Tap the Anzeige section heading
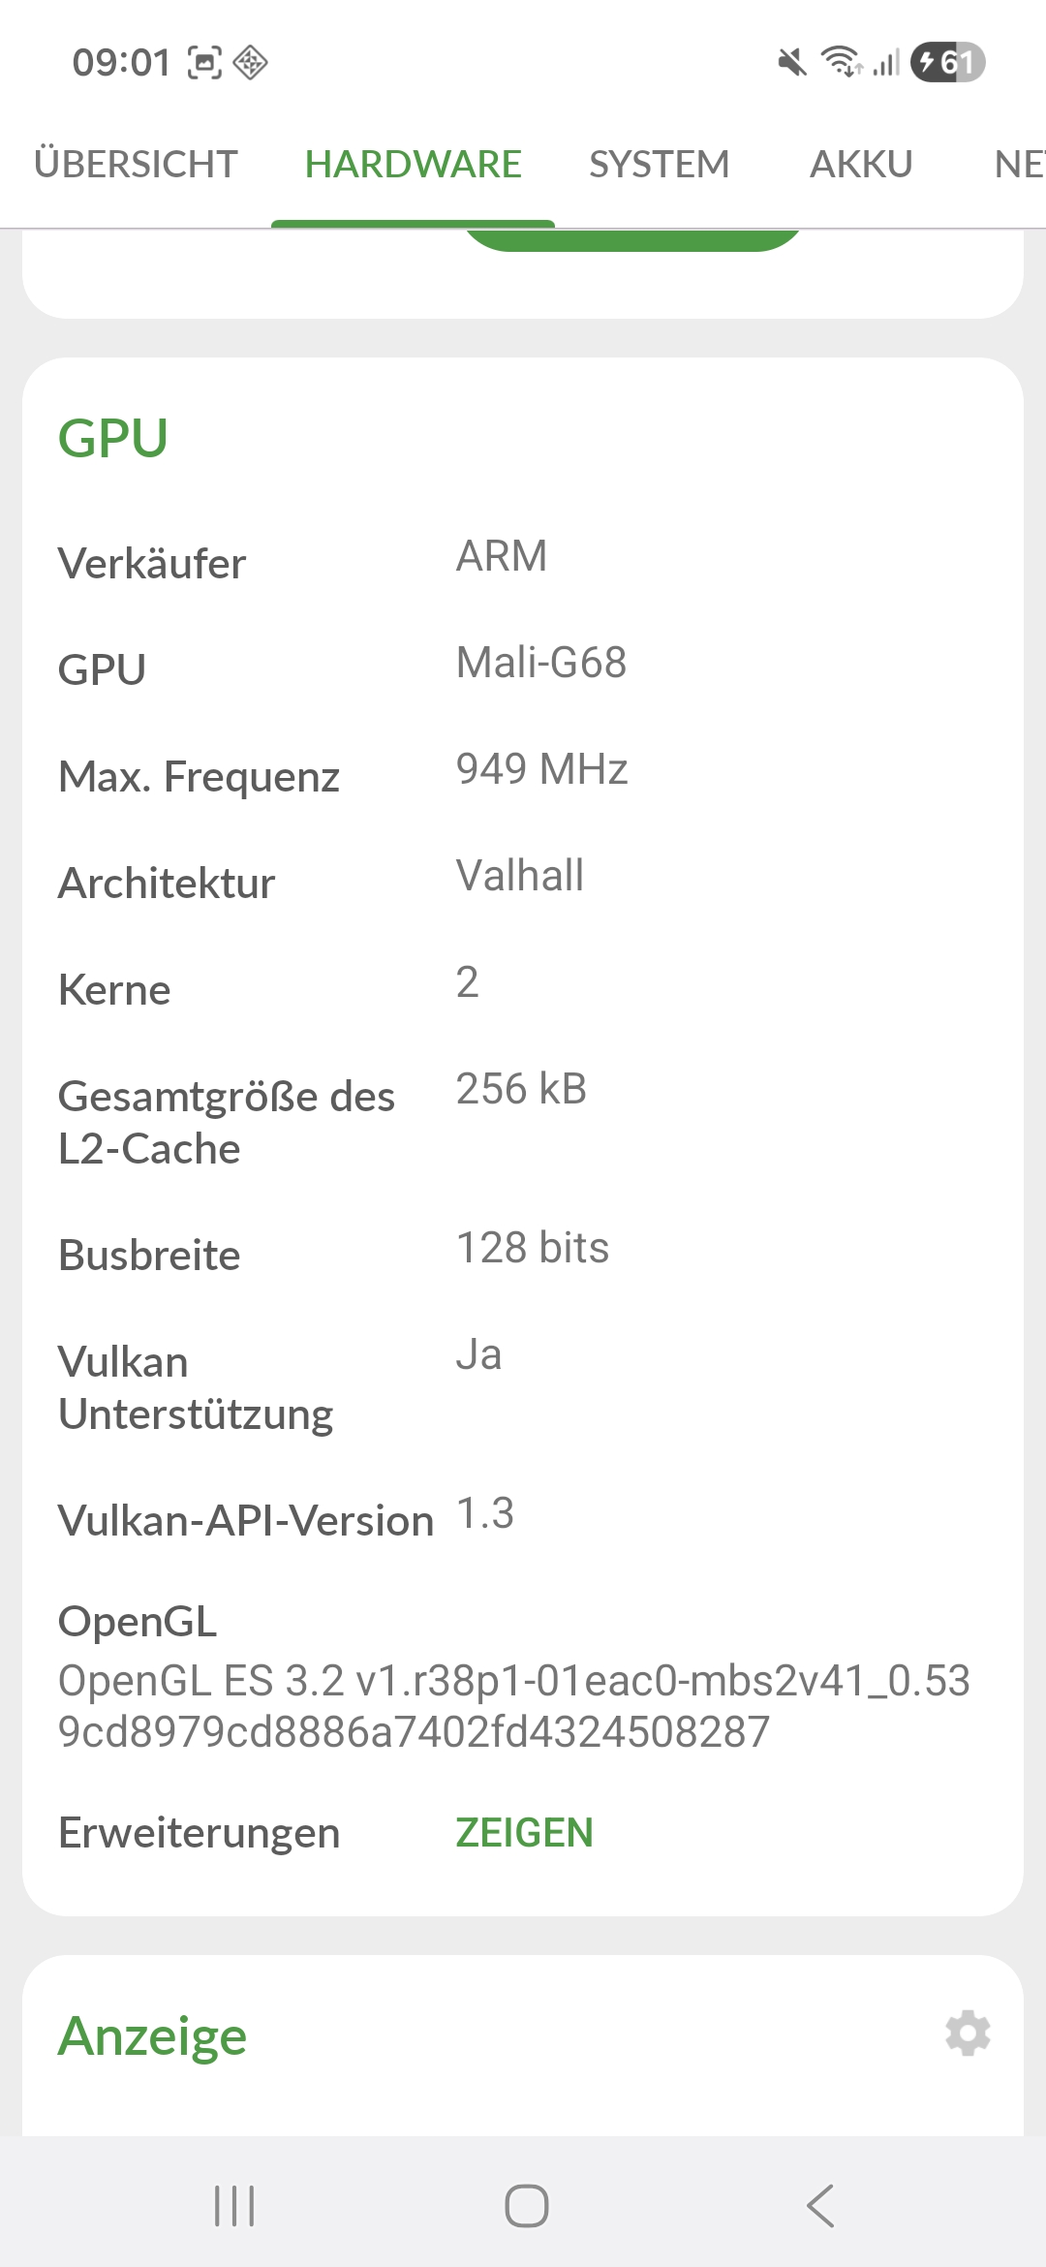 pos(153,2035)
